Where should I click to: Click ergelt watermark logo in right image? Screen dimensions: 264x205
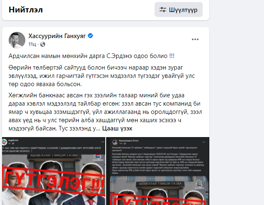click(199, 184)
